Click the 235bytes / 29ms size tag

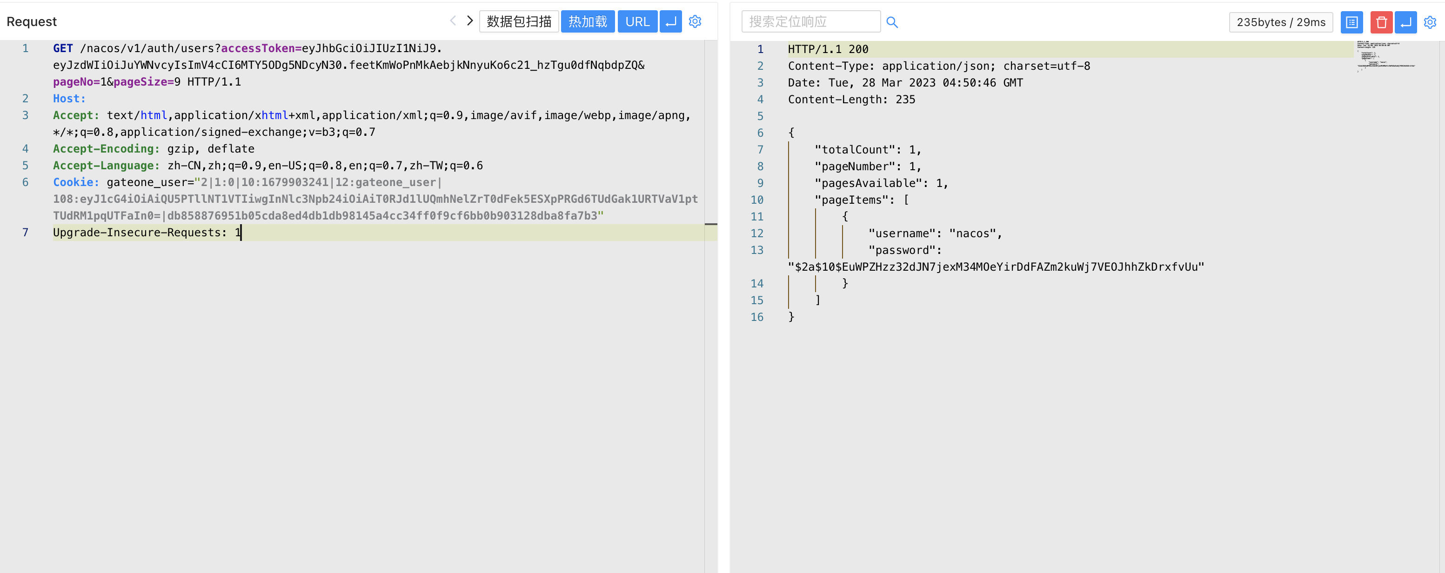[1281, 22]
